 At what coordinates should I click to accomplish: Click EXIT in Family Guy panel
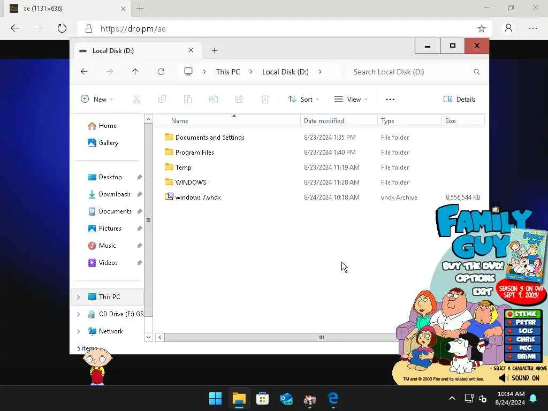tap(483, 291)
